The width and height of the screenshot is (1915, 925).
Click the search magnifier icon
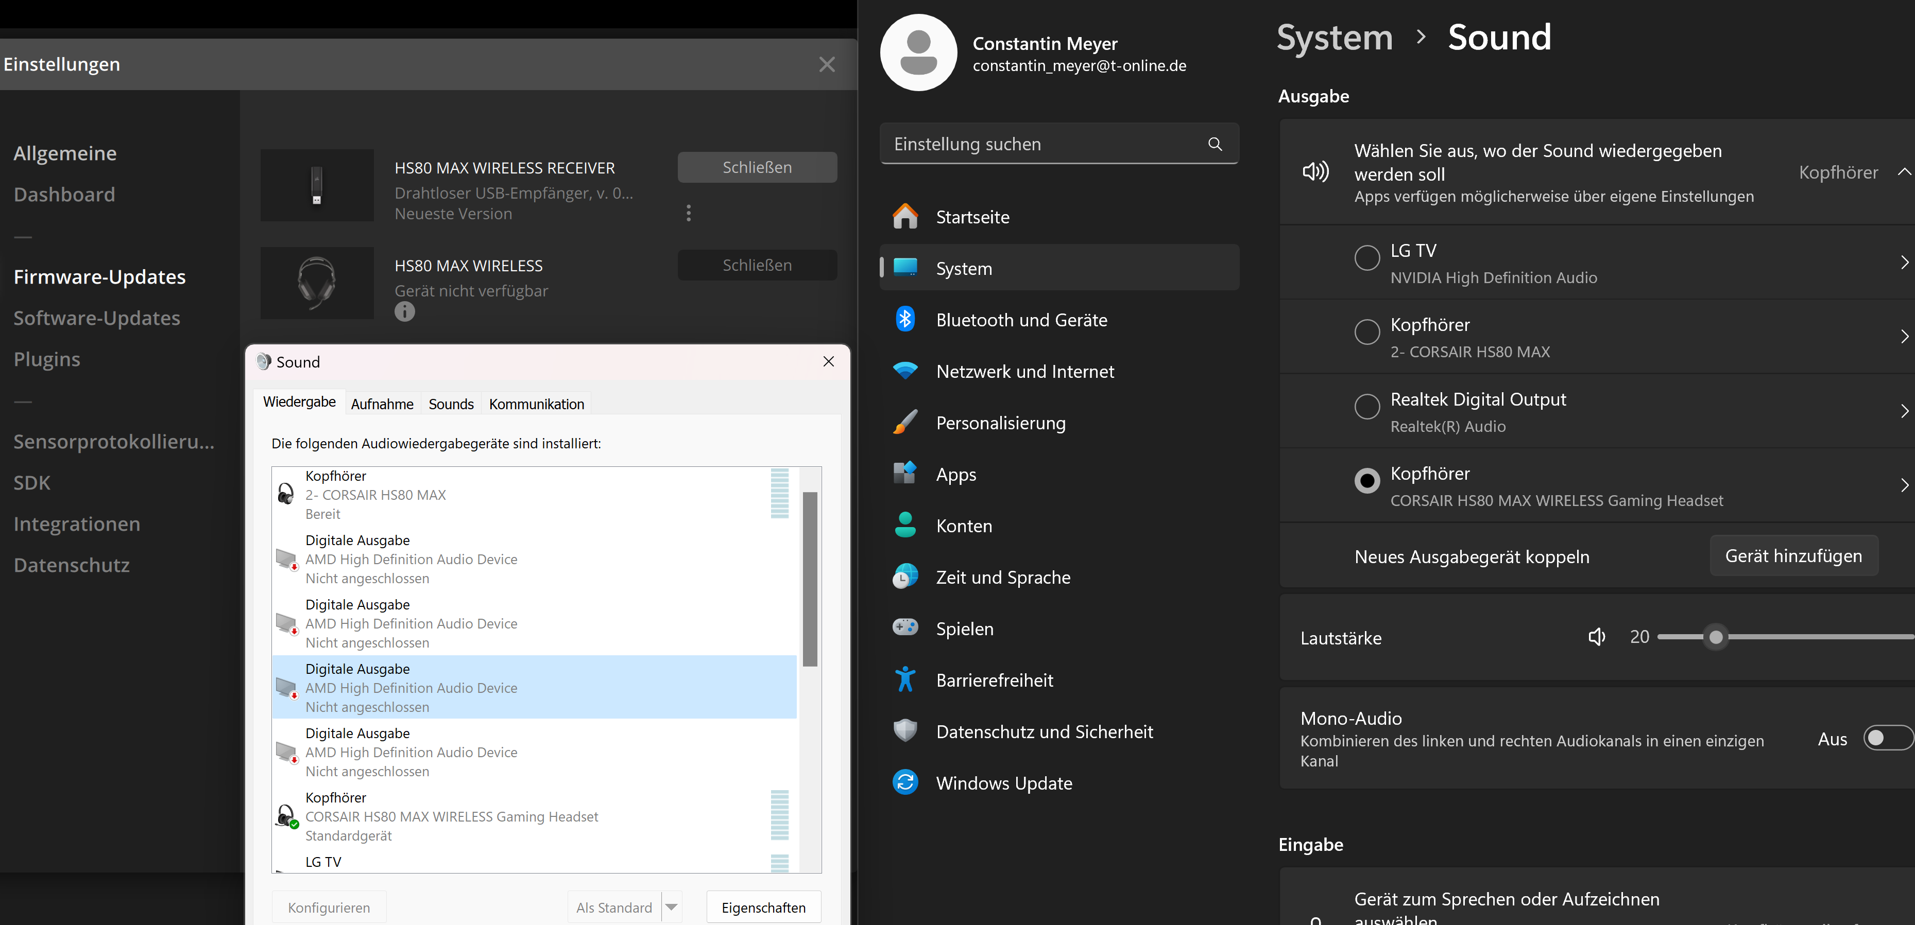1215,144
